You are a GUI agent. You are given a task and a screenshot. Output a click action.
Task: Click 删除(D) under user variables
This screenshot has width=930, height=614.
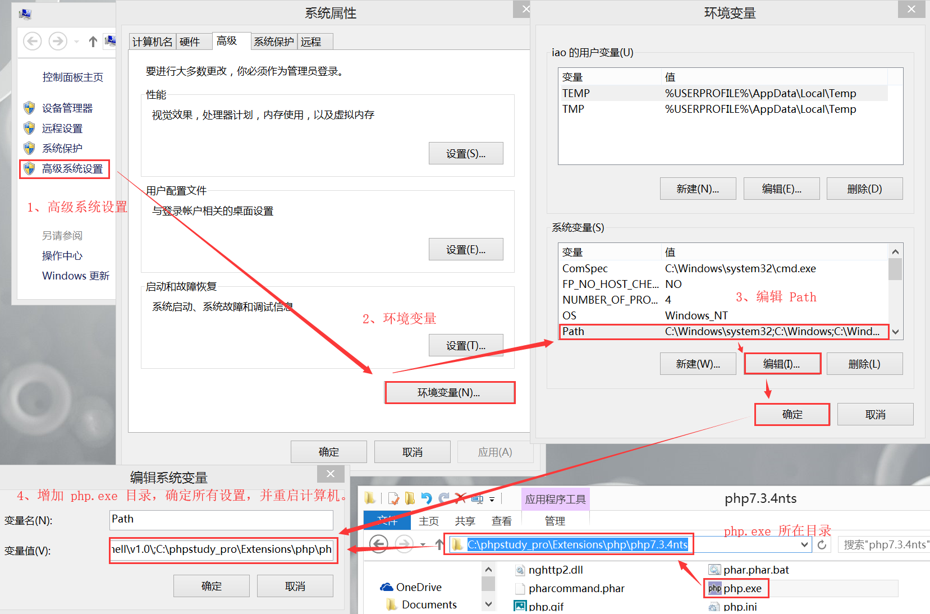(864, 189)
